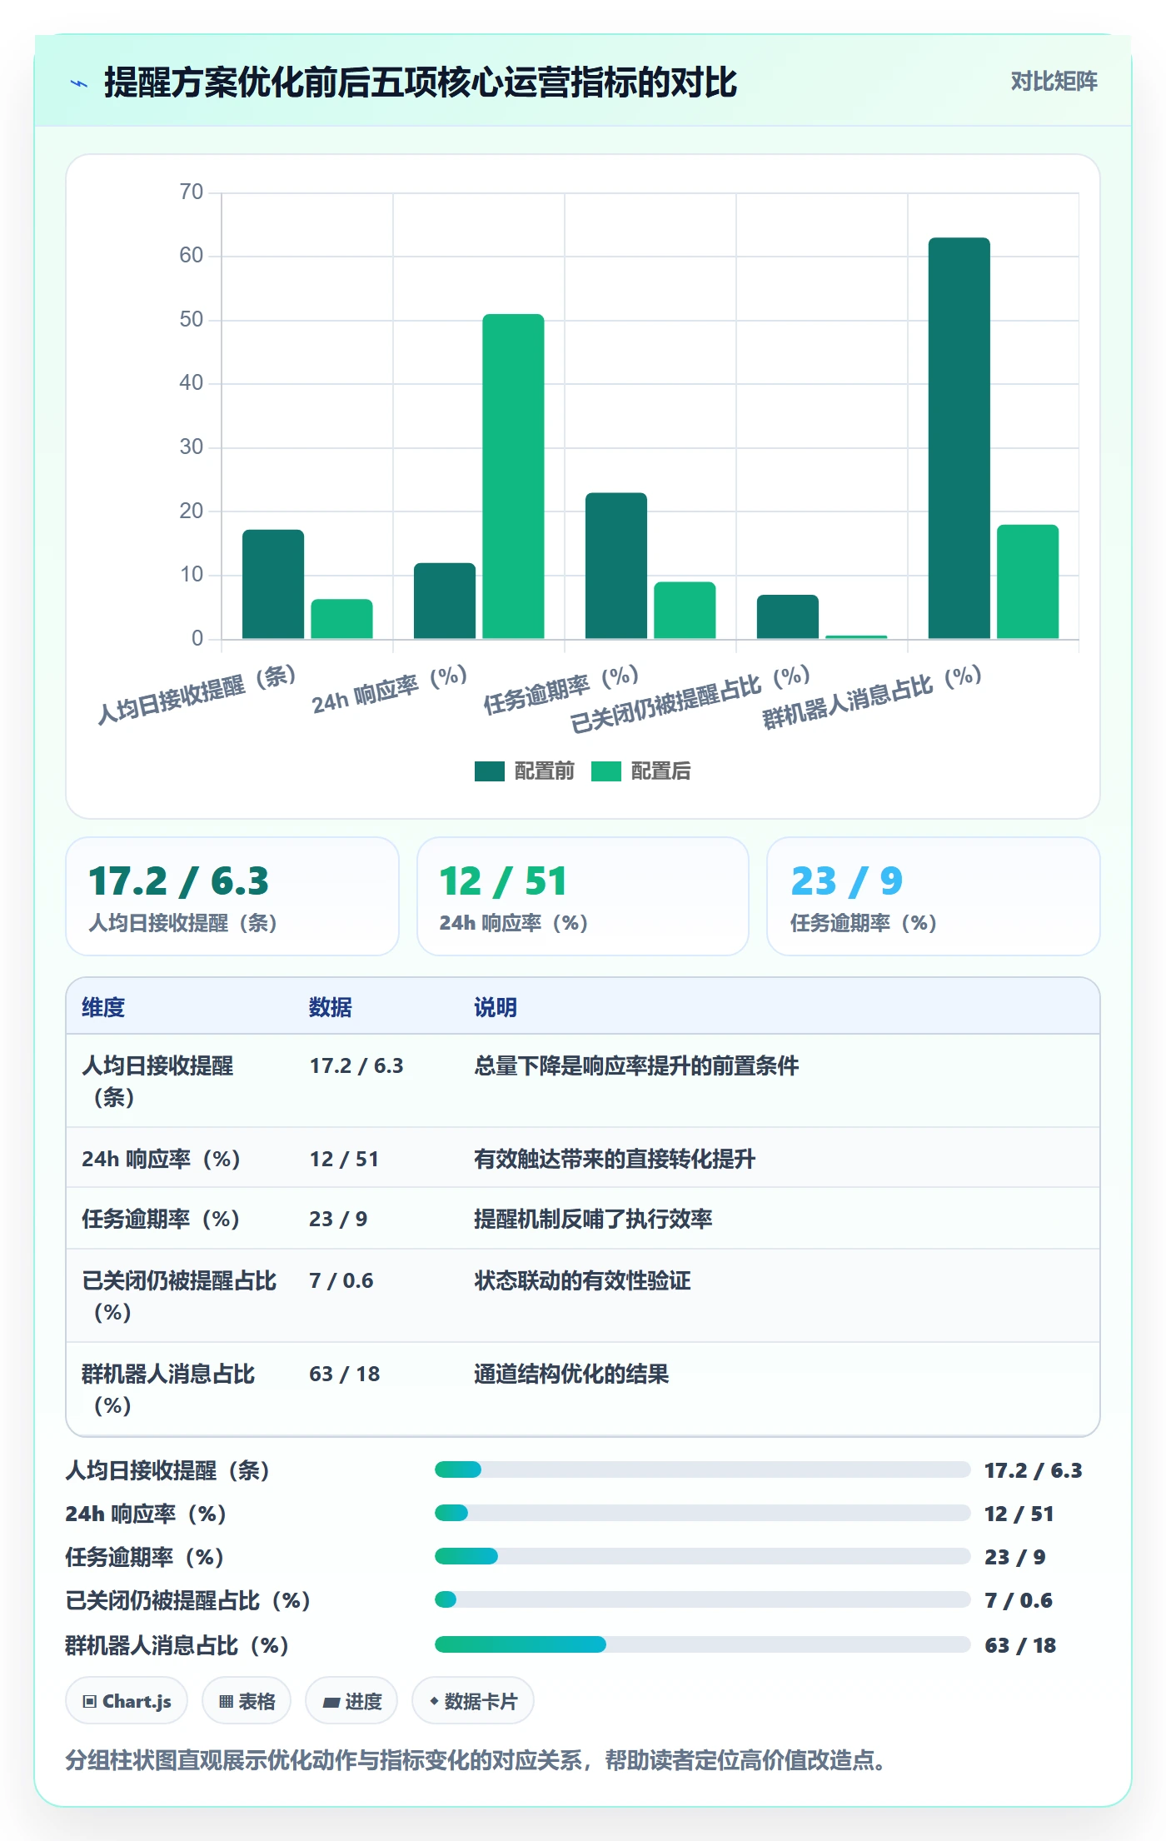1166x1841 pixels.
Task: Click the 配置后 bar for 24h 响应率
Action: tap(513, 476)
